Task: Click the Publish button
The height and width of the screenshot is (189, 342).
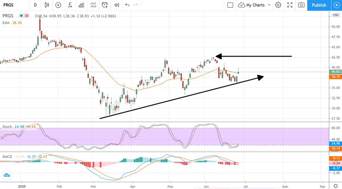Action: tap(319, 5)
